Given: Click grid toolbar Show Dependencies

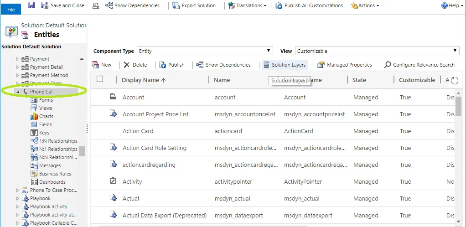Looking at the screenshot, I should point(223,64).
